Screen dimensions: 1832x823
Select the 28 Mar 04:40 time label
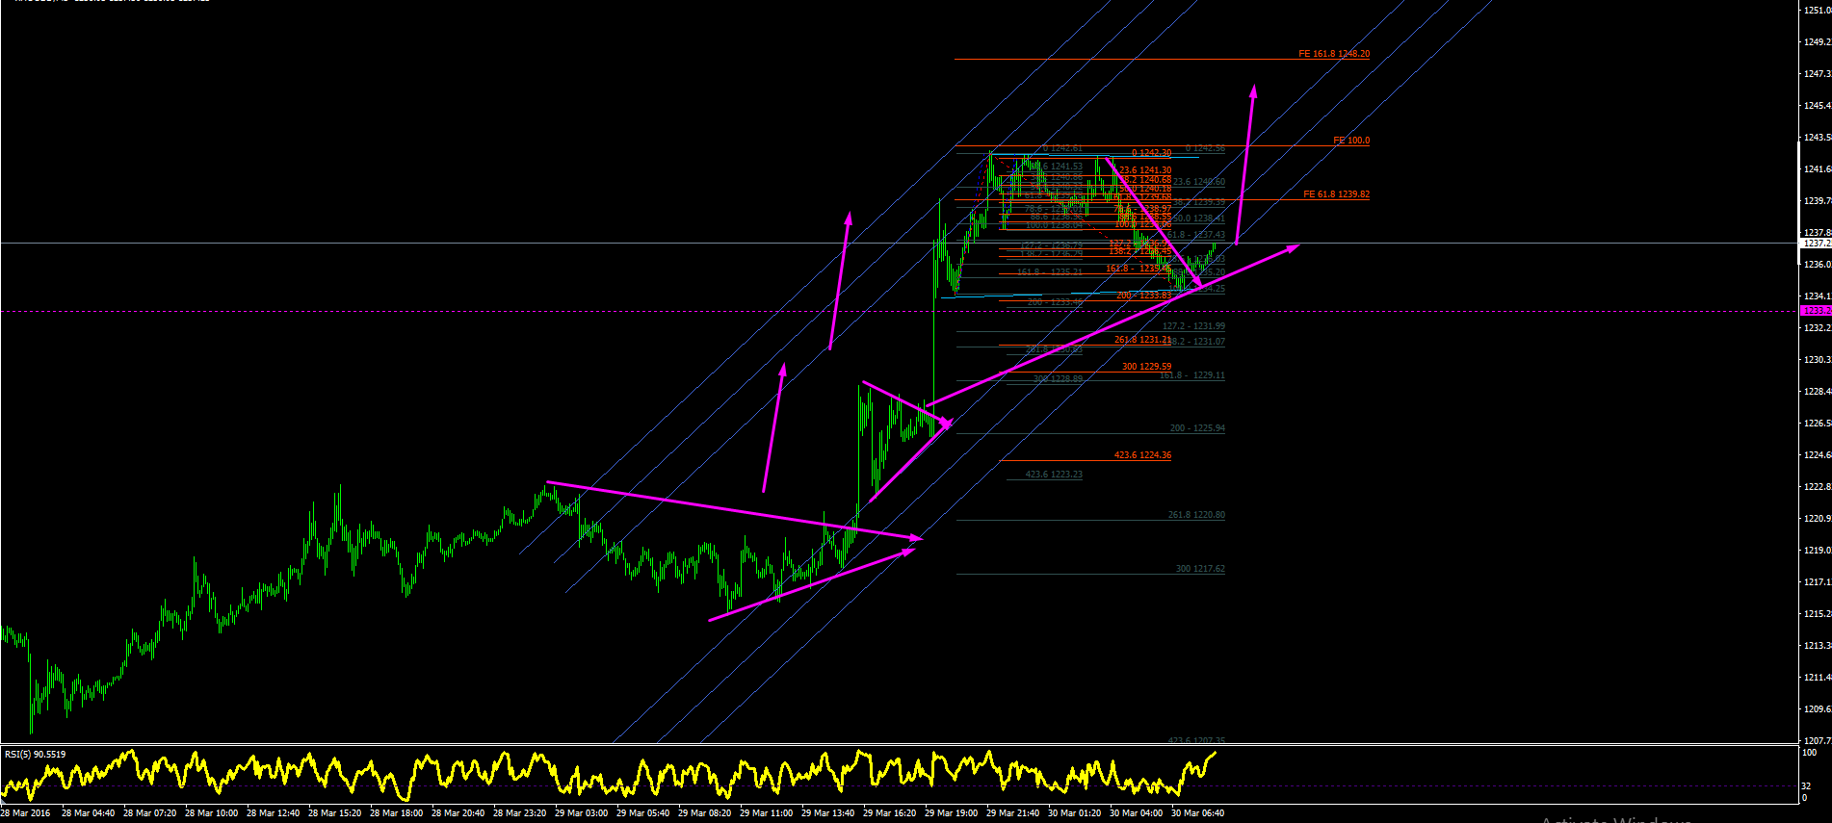click(x=88, y=813)
